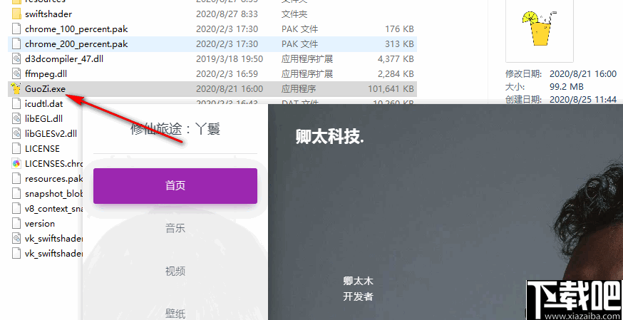Screen dimensions: 623x320
Task: Select libEGL.dll file name
Action: 43,119
